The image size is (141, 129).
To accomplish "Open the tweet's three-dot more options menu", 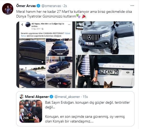I will pos(132,6).
